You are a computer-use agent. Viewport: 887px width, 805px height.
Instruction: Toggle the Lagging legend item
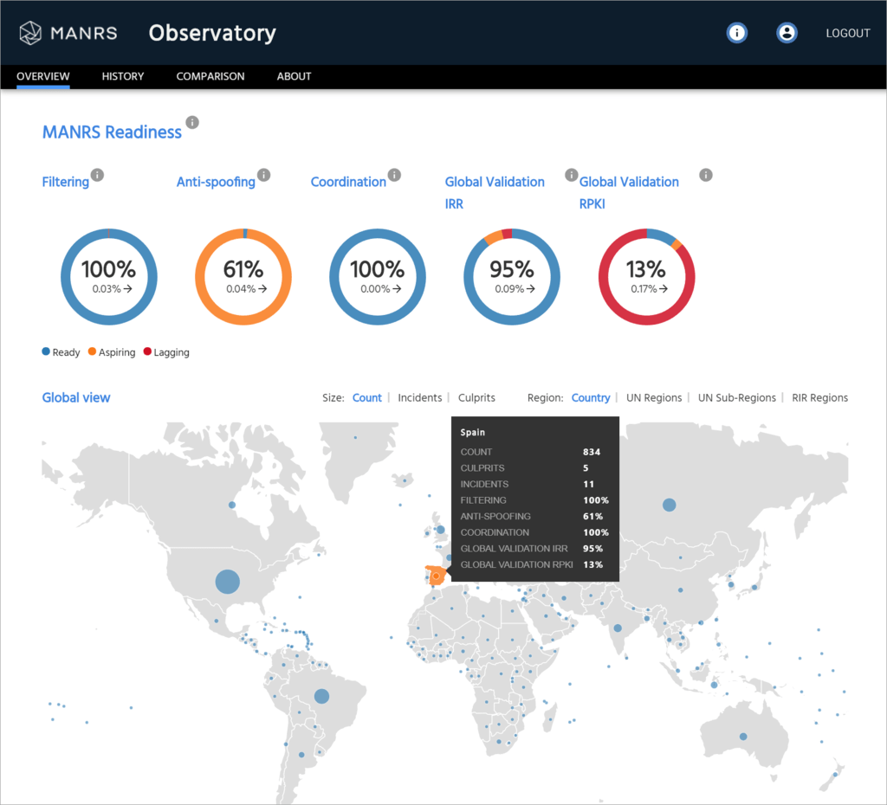tap(165, 352)
